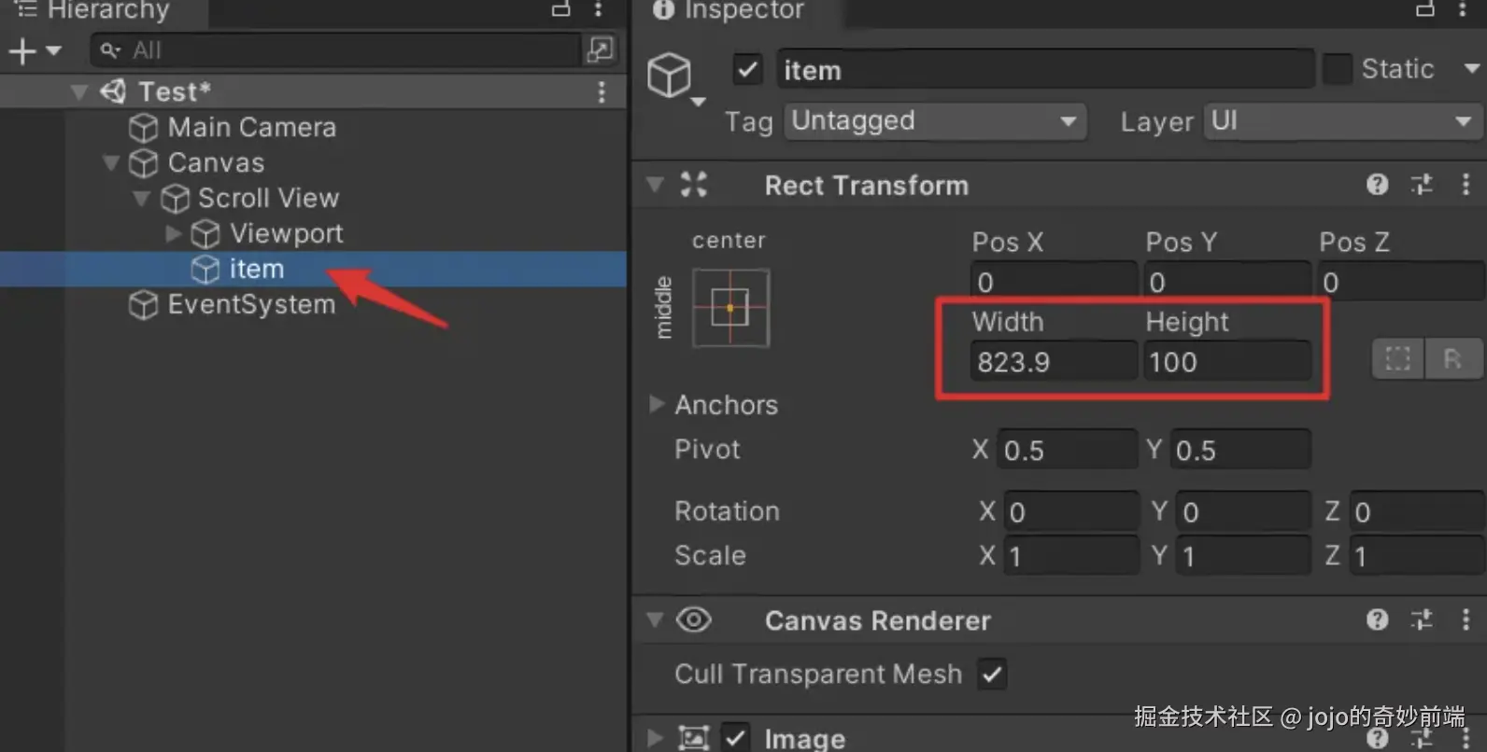1487x752 pixels.
Task: Disable the item active checkbox
Action: click(x=748, y=70)
